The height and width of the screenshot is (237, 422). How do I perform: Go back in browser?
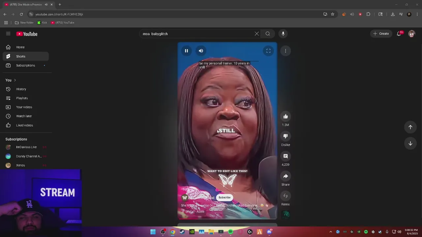(x=5, y=14)
